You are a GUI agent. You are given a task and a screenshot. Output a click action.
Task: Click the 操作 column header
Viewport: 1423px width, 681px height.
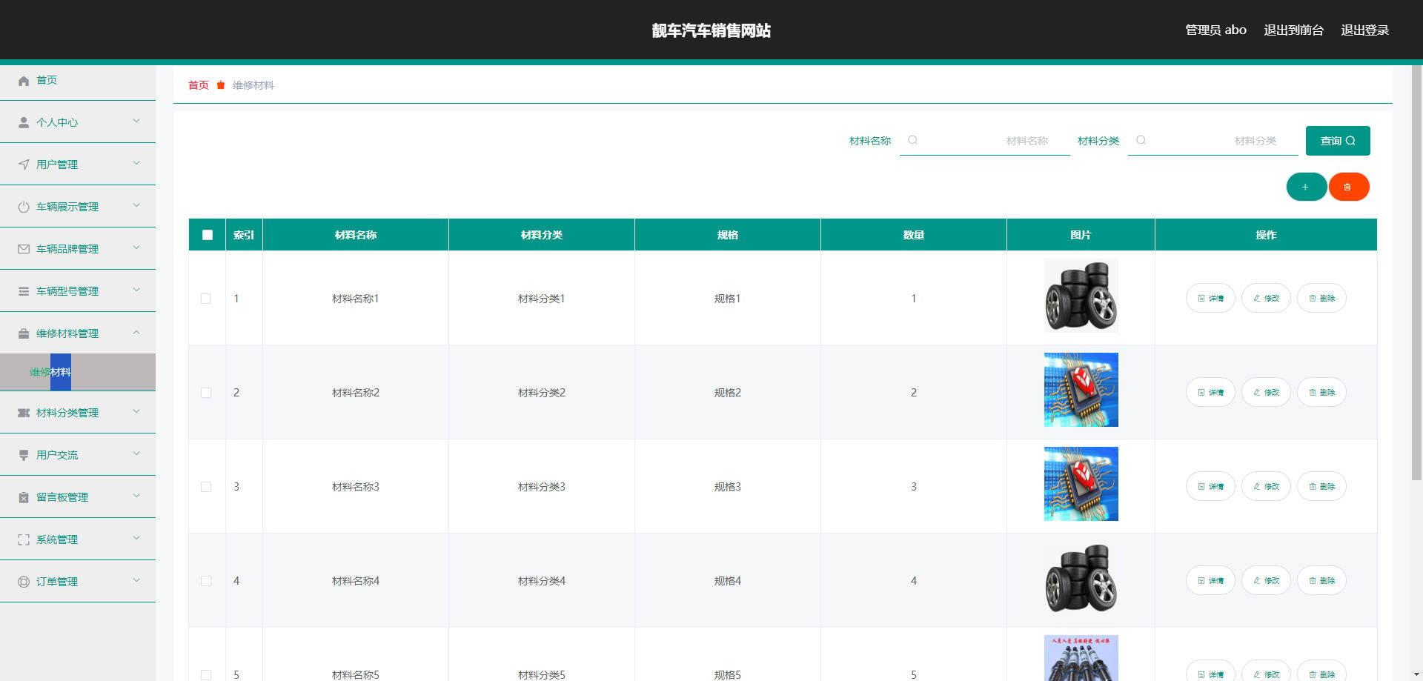tap(1266, 235)
